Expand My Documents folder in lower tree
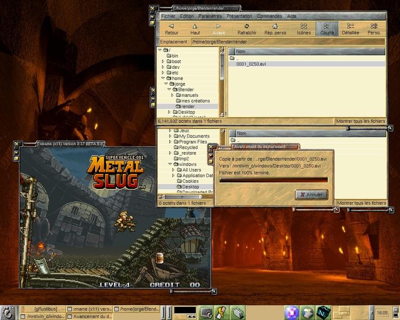The width and height of the screenshot is (400, 320). (170, 136)
